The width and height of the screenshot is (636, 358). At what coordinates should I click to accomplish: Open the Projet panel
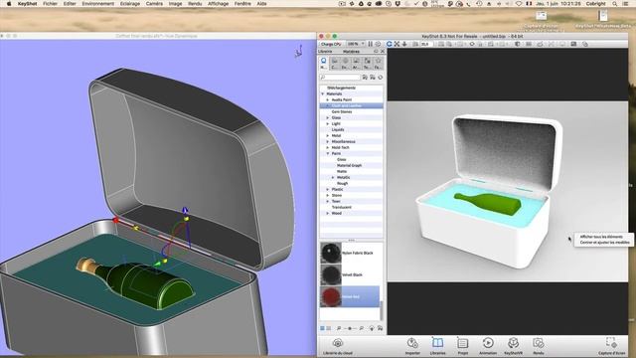pyautogui.click(x=462, y=346)
